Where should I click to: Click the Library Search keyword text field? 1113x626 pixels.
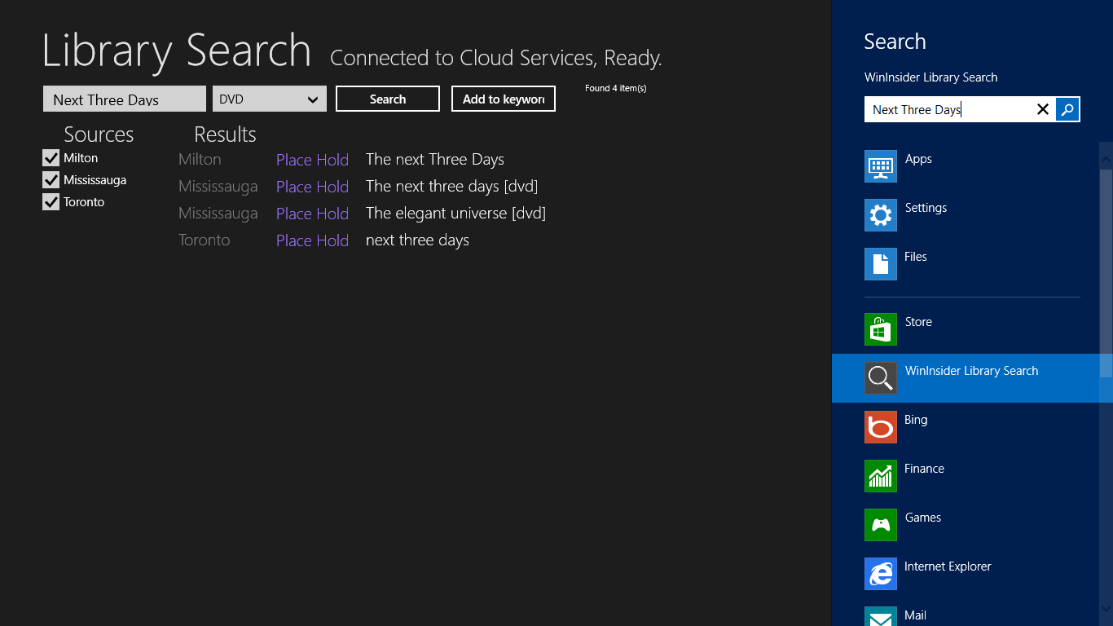124,99
